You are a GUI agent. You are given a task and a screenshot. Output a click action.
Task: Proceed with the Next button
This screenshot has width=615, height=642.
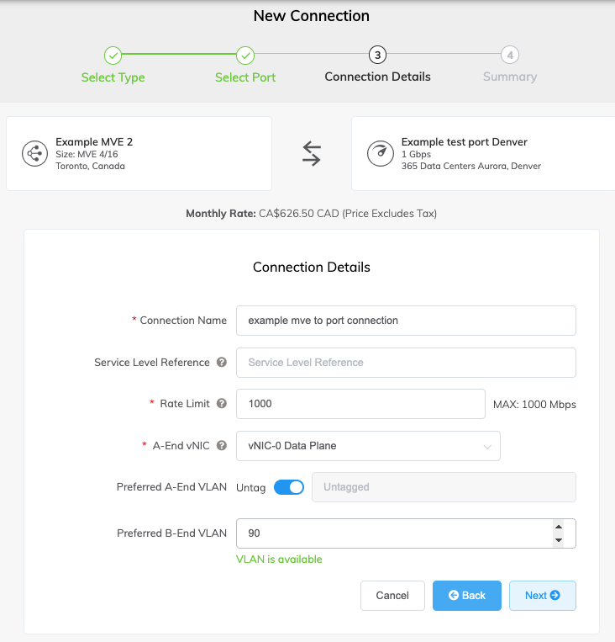(543, 596)
